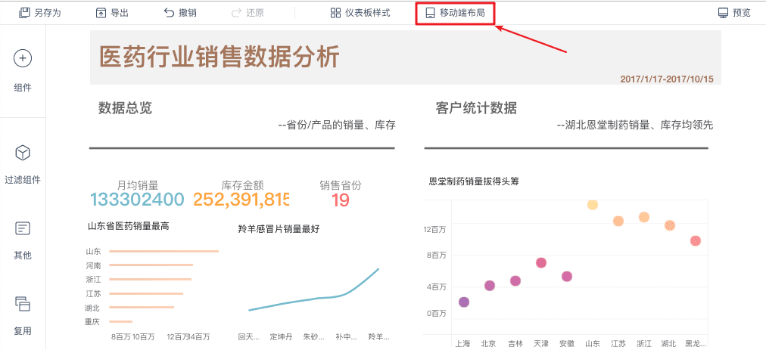766x350 pixels.
Task: Click the 江苏 scatter point
Action: pos(618,221)
